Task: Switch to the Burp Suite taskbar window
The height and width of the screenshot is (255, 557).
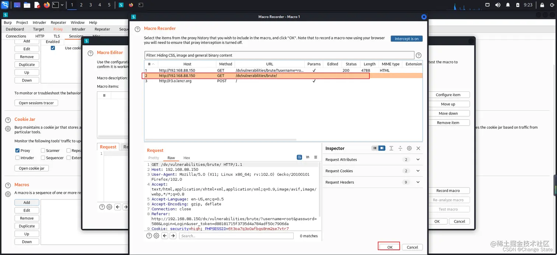Action: [121, 5]
